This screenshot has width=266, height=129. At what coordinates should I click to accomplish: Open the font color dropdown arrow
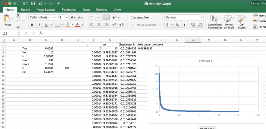click(82, 25)
